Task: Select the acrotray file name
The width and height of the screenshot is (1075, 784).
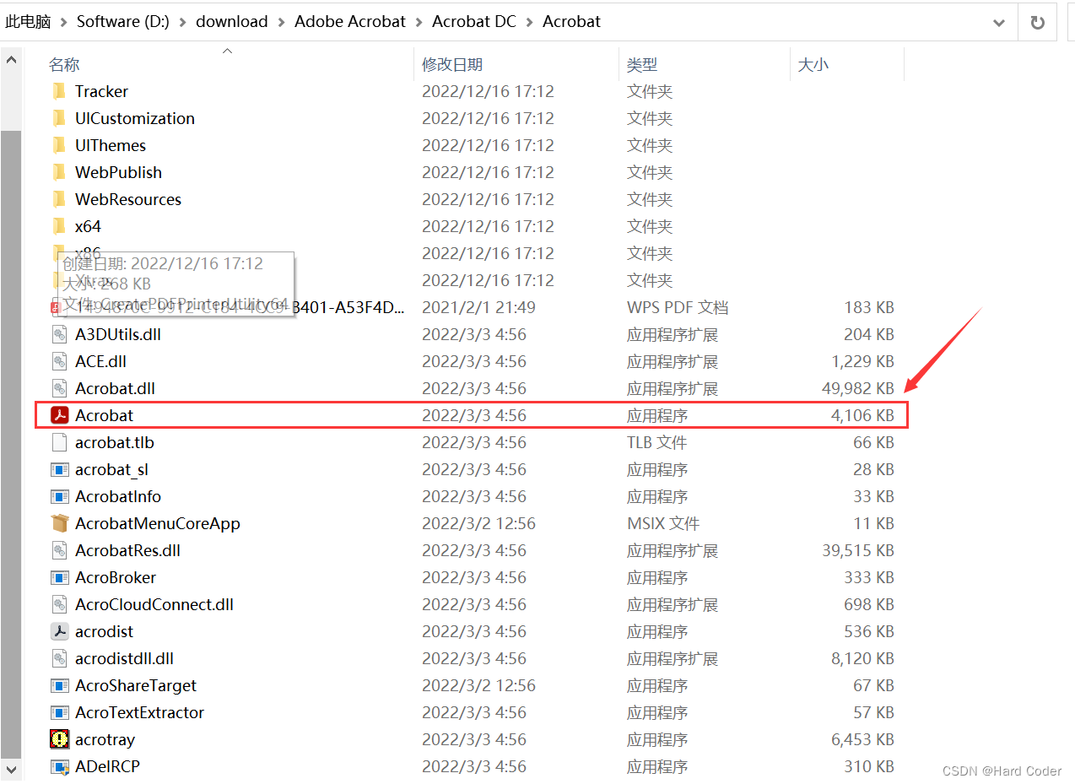Action: 105,739
